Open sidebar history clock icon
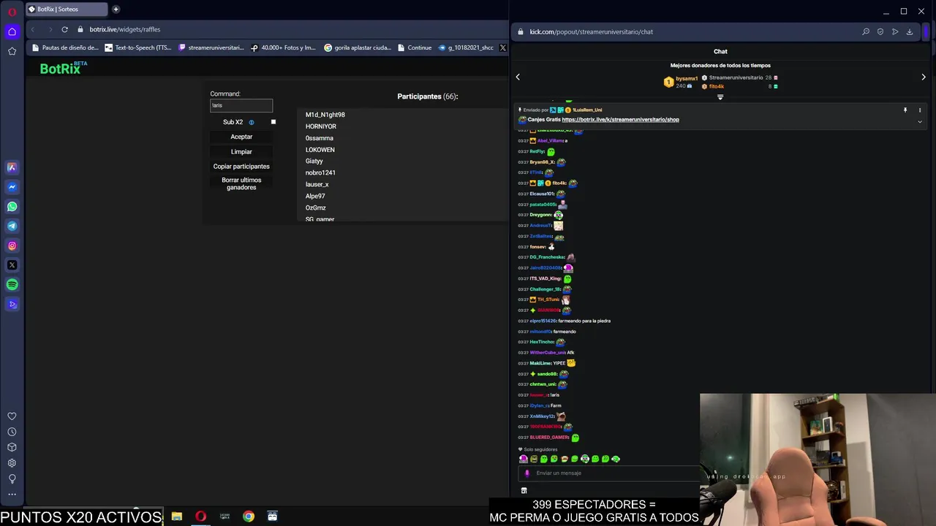Image resolution: width=936 pixels, height=526 pixels. (12, 432)
